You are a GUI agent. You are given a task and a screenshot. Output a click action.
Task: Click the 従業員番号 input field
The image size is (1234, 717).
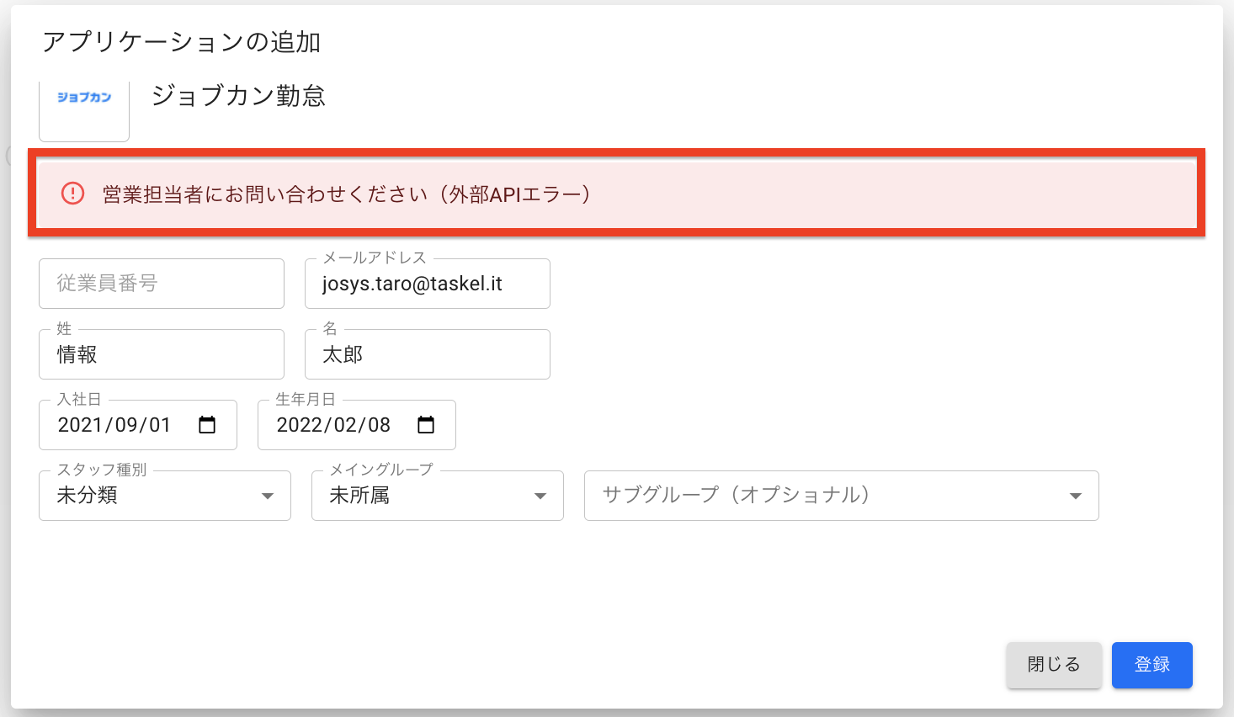click(161, 284)
